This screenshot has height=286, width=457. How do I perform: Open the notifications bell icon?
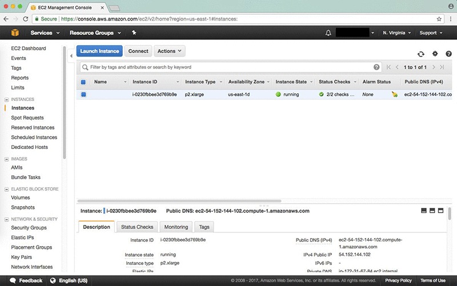click(x=328, y=33)
